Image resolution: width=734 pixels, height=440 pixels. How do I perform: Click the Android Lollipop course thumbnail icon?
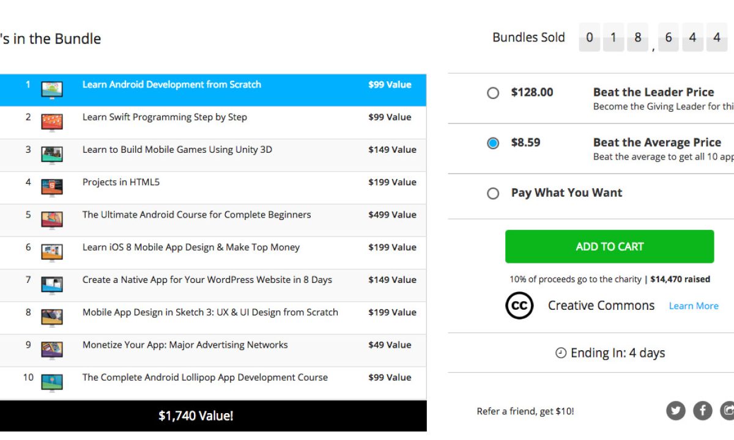tap(52, 381)
